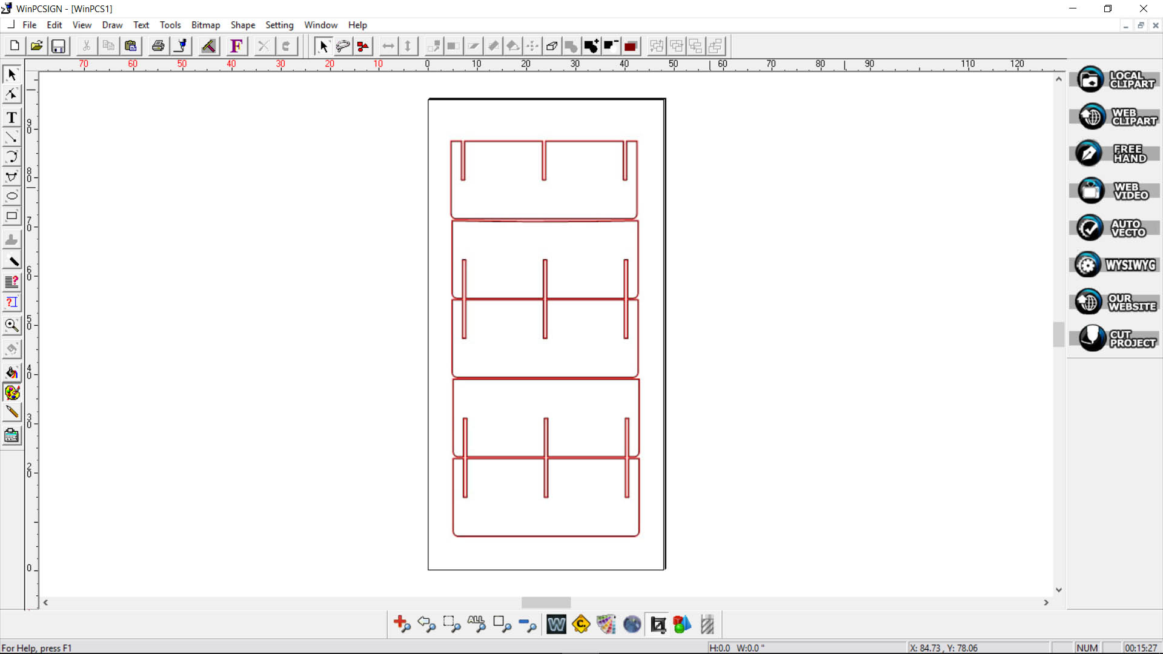Image resolution: width=1163 pixels, height=654 pixels.
Task: Open the Tools menu
Action: [x=170, y=25]
